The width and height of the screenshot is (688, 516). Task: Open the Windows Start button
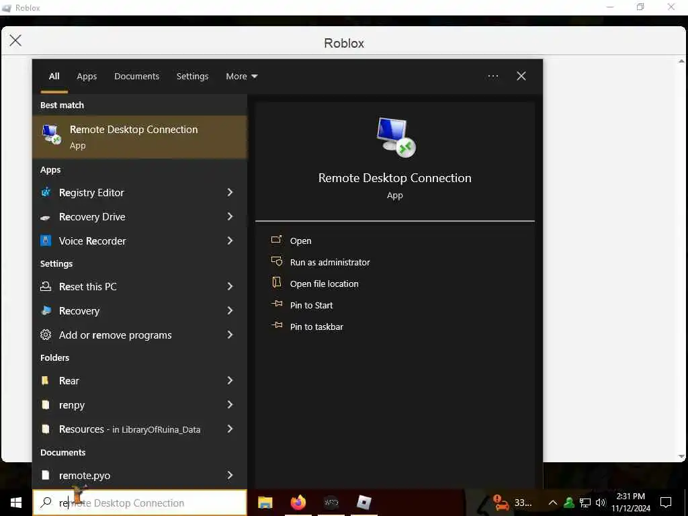click(16, 503)
